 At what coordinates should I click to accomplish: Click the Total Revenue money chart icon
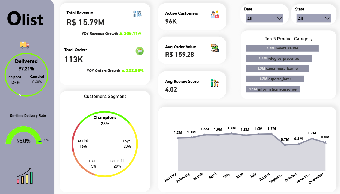pyautogui.click(x=137, y=14)
